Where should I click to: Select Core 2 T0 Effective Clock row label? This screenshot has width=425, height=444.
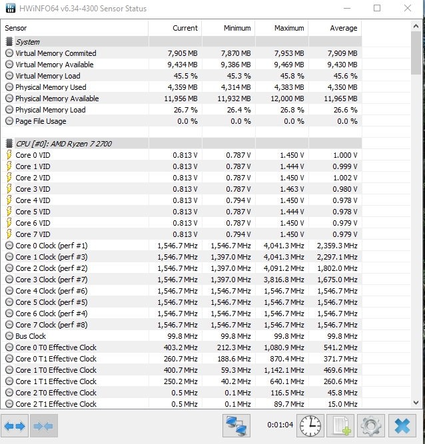tap(56, 393)
